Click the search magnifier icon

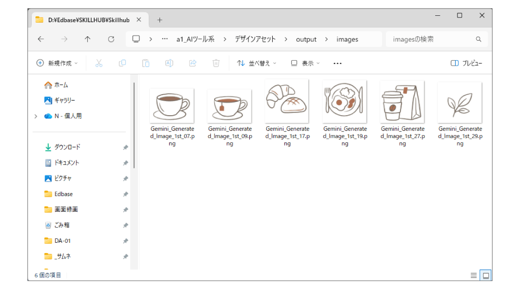pyautogui.click(x=478, y=39)
